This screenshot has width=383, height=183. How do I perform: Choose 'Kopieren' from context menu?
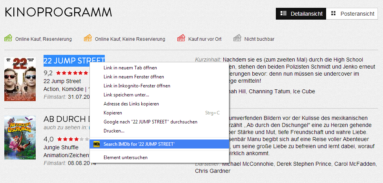(x=159, y=113)
